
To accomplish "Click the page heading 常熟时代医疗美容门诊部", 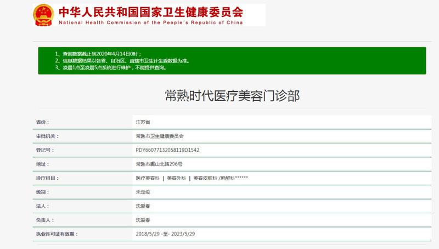I will pos(232,95).
